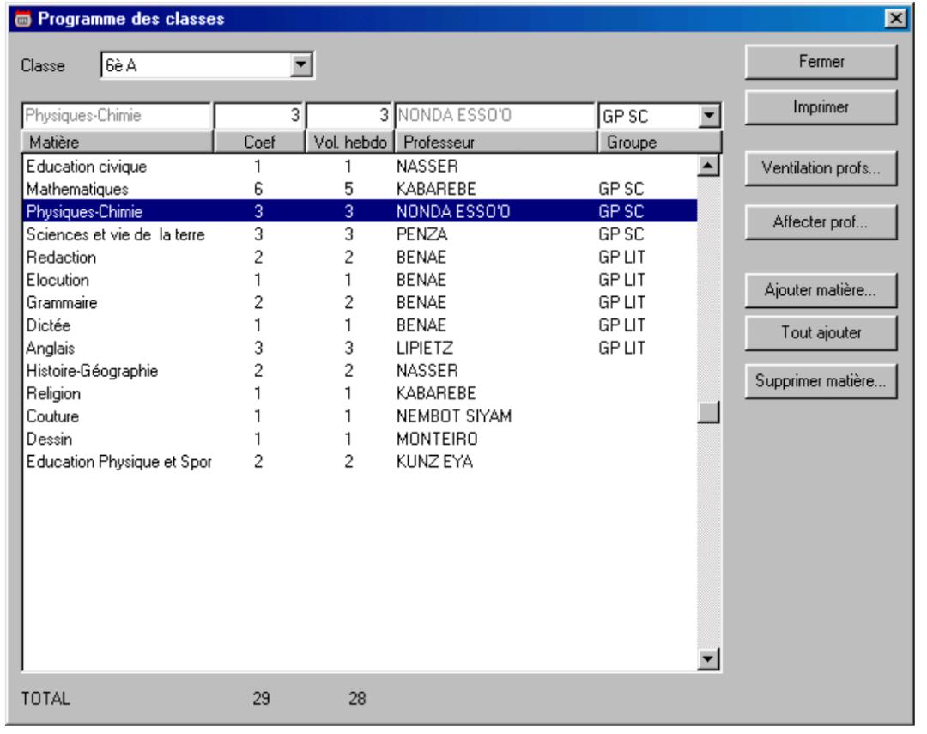Expand the GP SC group dropdown
The height and width of the screenshot is (734, 927).
tap(709, 117)
